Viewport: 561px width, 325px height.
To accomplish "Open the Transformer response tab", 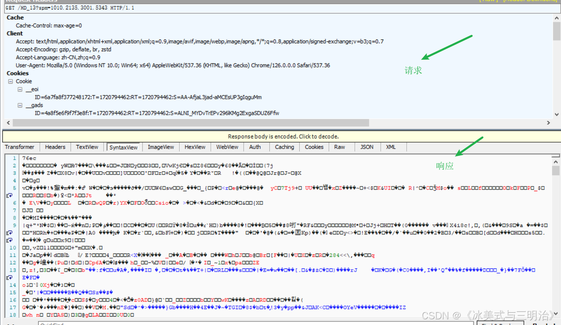I will click(x=20, y=147).
